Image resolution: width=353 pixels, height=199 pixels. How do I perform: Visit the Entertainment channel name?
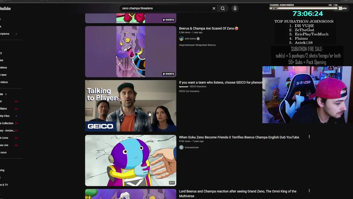coord(192,148)
